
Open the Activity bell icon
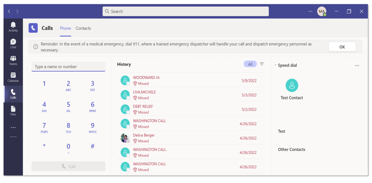(x=13, y=27)
